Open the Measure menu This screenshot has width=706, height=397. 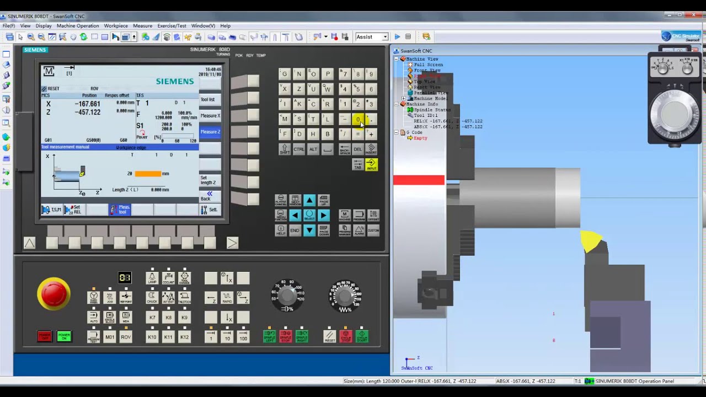pos(142,26)
